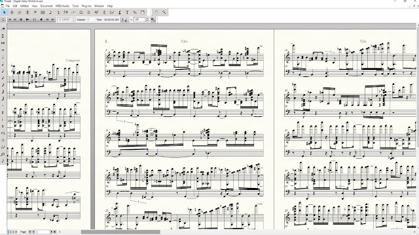Toggle the Record button

[x=41, y=20]
